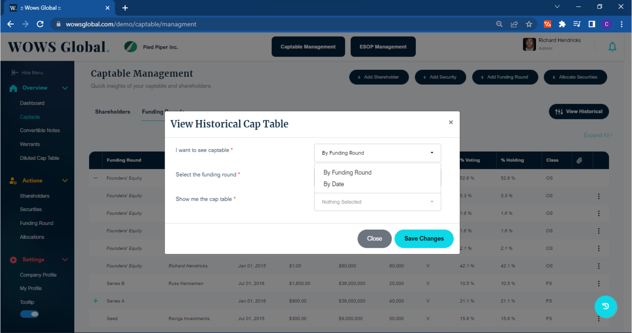Open Shareholders under Actions in sidebar
Screen dimensions: 632x333
(x=34, y=196)
